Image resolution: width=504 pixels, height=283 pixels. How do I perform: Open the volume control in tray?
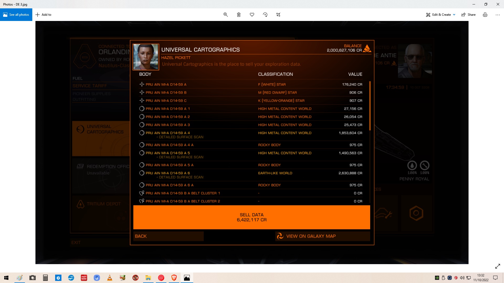(x=462, y=278)
